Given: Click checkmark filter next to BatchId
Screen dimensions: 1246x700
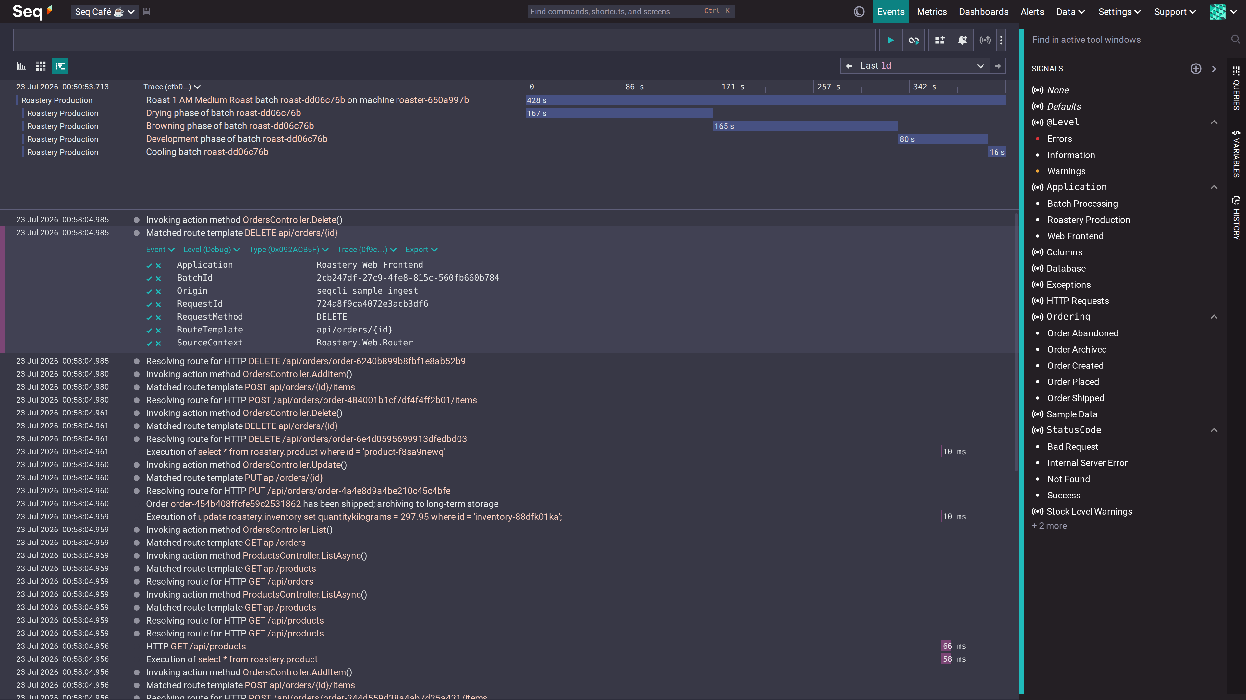Looking at the screenshot, I should (x=149, y=279).
